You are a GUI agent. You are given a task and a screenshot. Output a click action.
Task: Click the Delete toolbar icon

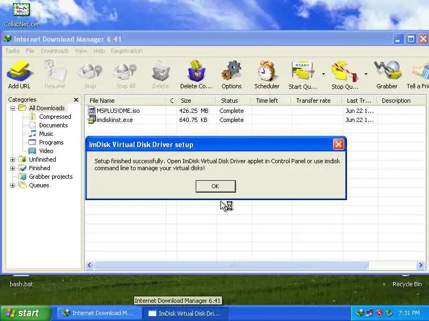point(160,74)
